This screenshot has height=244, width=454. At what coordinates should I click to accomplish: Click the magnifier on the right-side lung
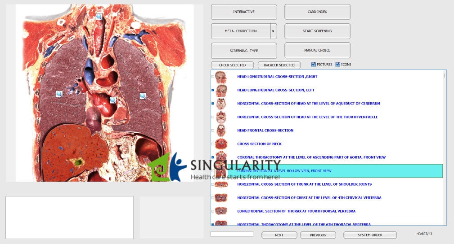click(143, 96)
